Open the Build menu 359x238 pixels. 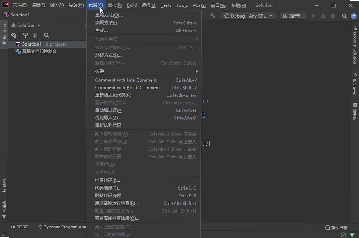click(132, 5)
